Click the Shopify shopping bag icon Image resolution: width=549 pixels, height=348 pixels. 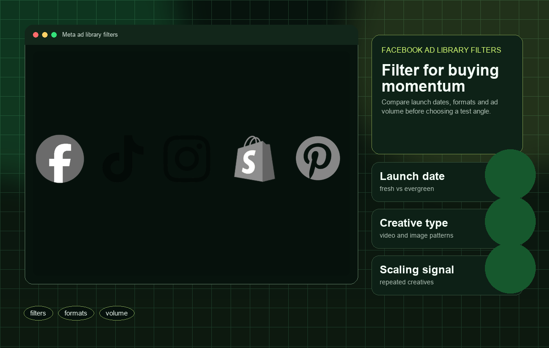coord(254,158)
